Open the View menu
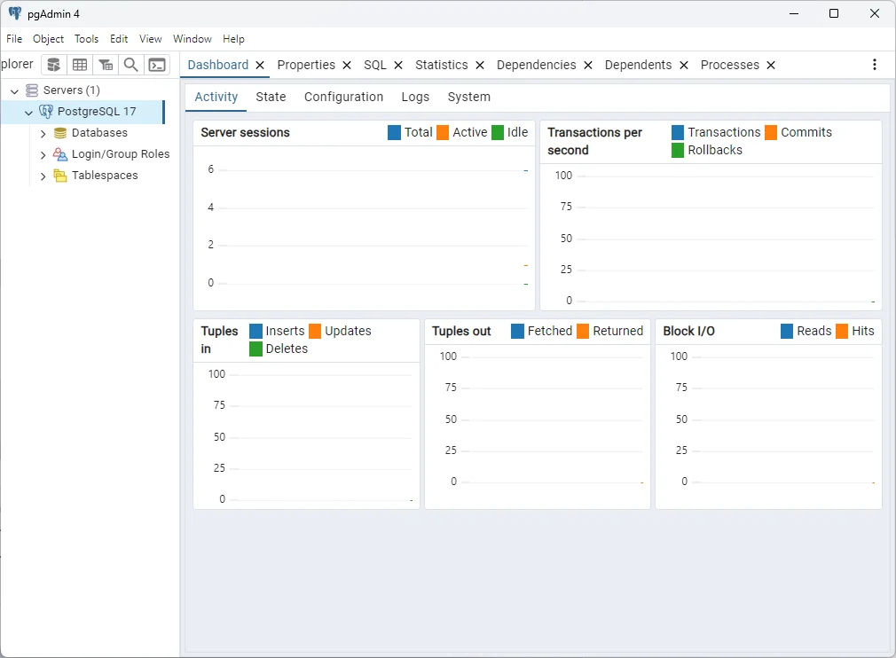The image size is (896, 658). pos(150,39)
